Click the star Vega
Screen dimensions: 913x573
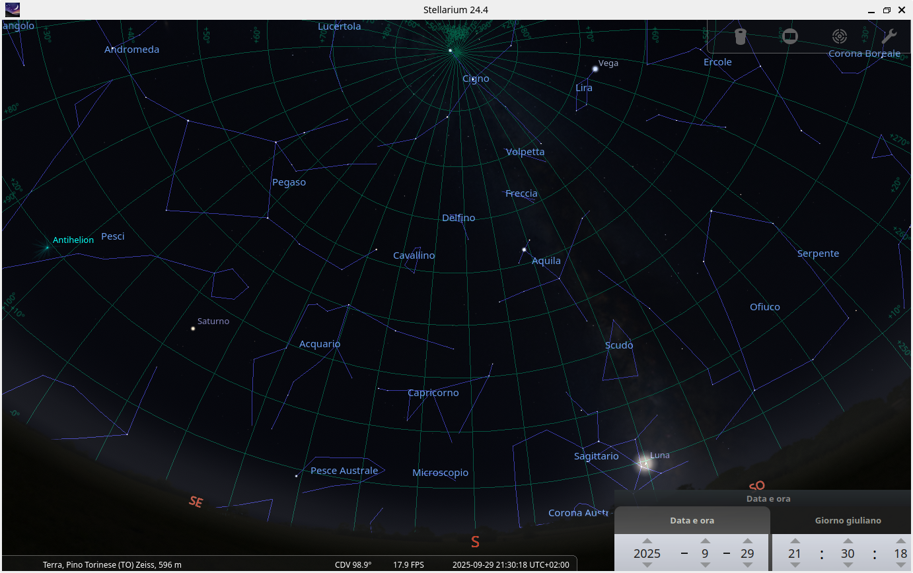(595, 68)
